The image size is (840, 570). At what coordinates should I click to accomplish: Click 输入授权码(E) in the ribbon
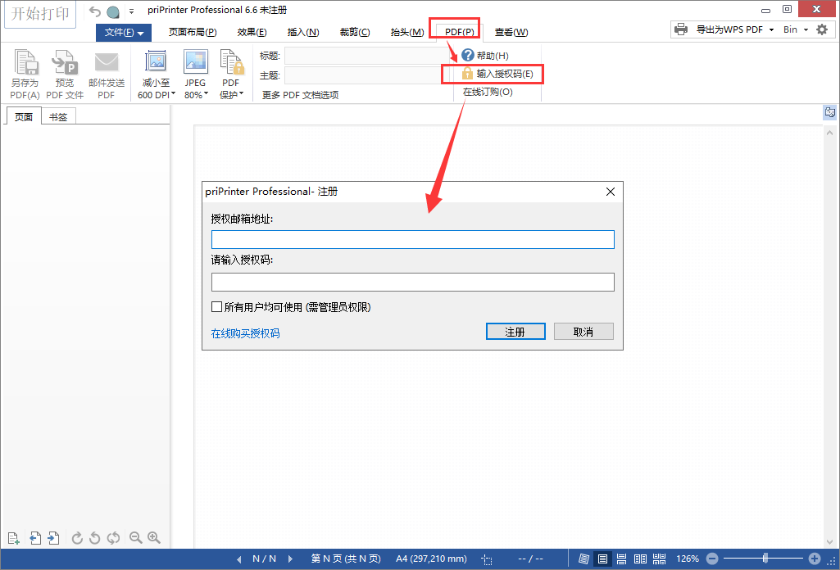[497, 74]
